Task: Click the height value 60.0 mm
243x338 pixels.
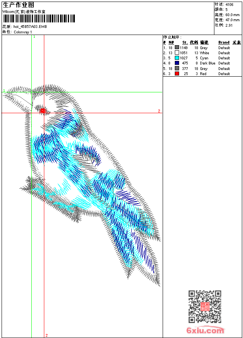Action: [232, 15]
